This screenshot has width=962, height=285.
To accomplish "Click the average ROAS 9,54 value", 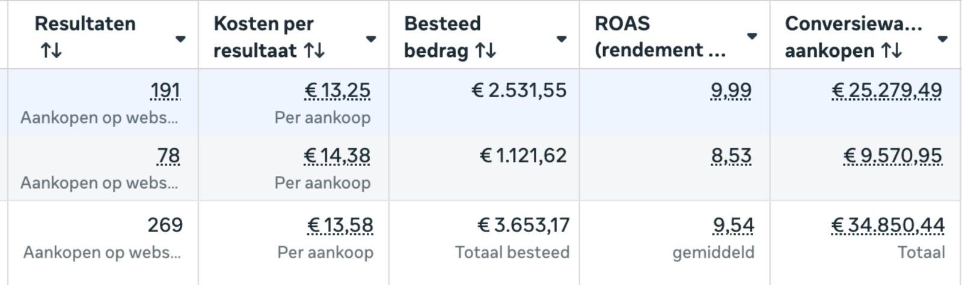I will [x=733, y=226].
